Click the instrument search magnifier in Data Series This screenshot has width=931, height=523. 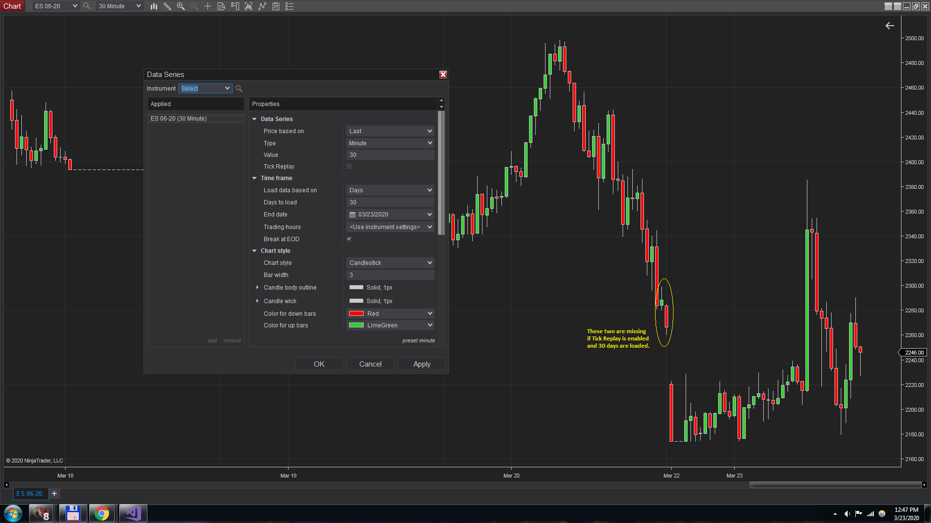(x=239, y=89)
